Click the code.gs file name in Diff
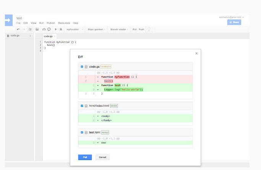The image size is (261, 170). coord(94,67)
